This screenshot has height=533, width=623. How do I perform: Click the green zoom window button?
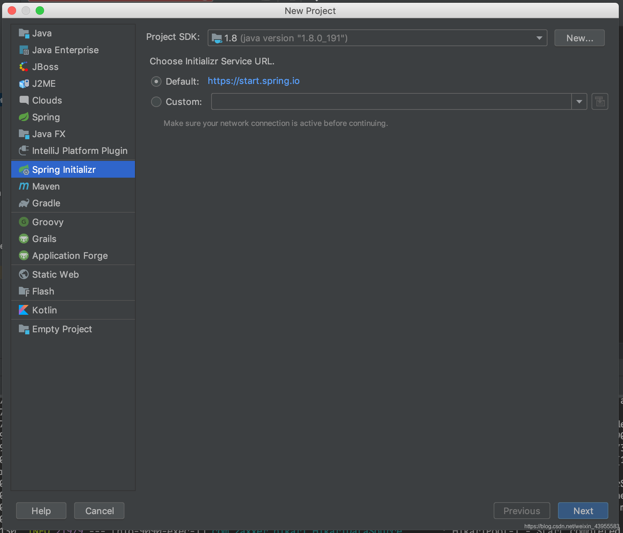click(40, 10)
